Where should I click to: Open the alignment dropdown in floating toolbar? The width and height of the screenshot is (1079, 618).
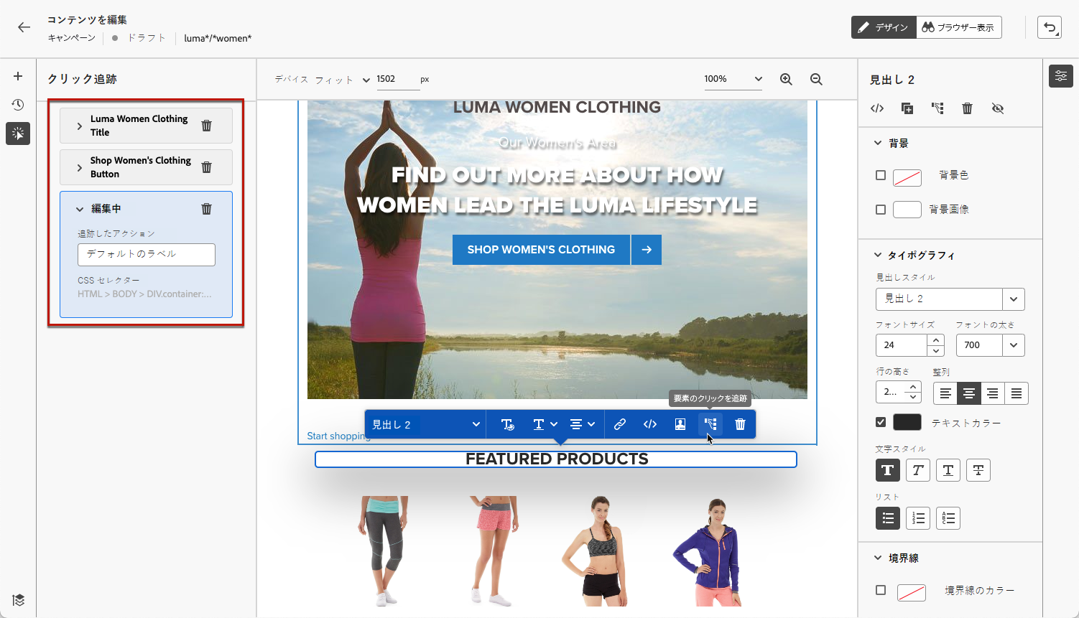(x=583, y=424)
